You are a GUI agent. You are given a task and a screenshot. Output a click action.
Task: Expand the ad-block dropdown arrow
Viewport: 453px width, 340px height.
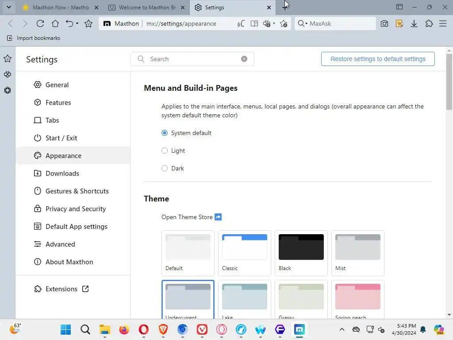pyautogui.click(x=274, y=23)
